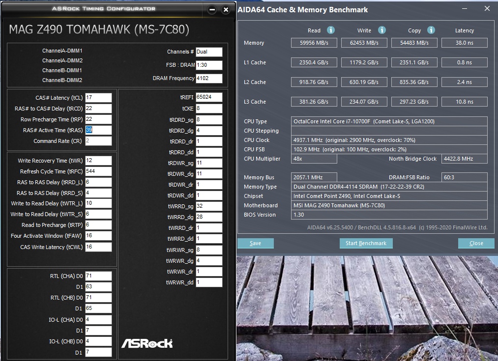Click the RTL (CHA) D0 field
Image resolution: width=498 pixels, height=361 pixels.
click(98, 276)
